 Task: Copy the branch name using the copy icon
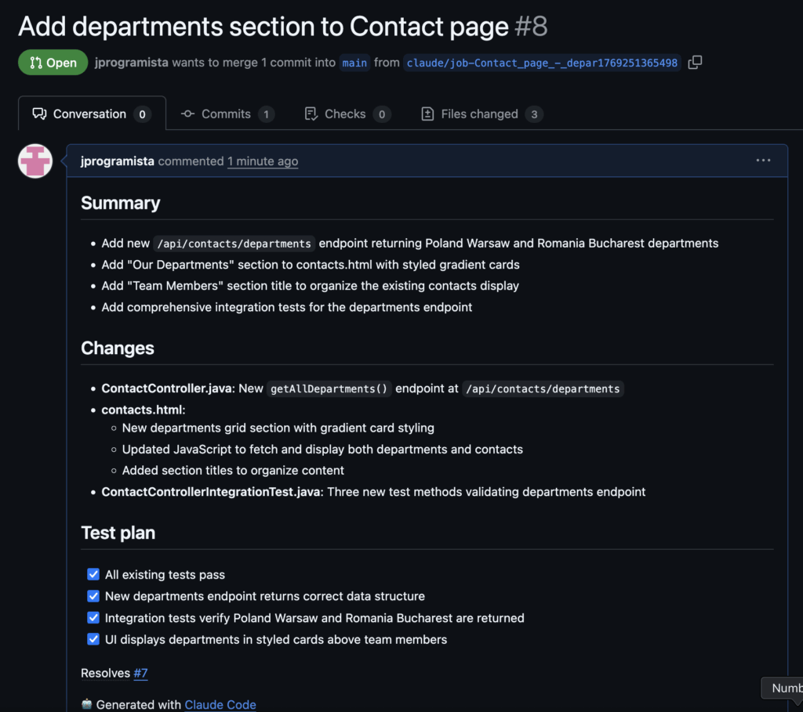(x=695, y=63)
